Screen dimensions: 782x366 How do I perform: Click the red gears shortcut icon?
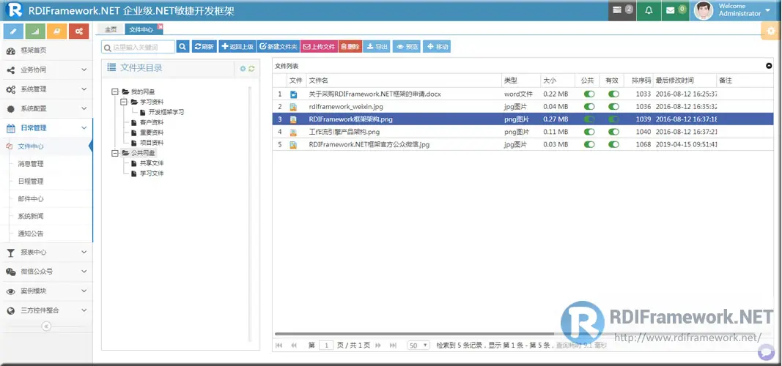tap(79, 31)
